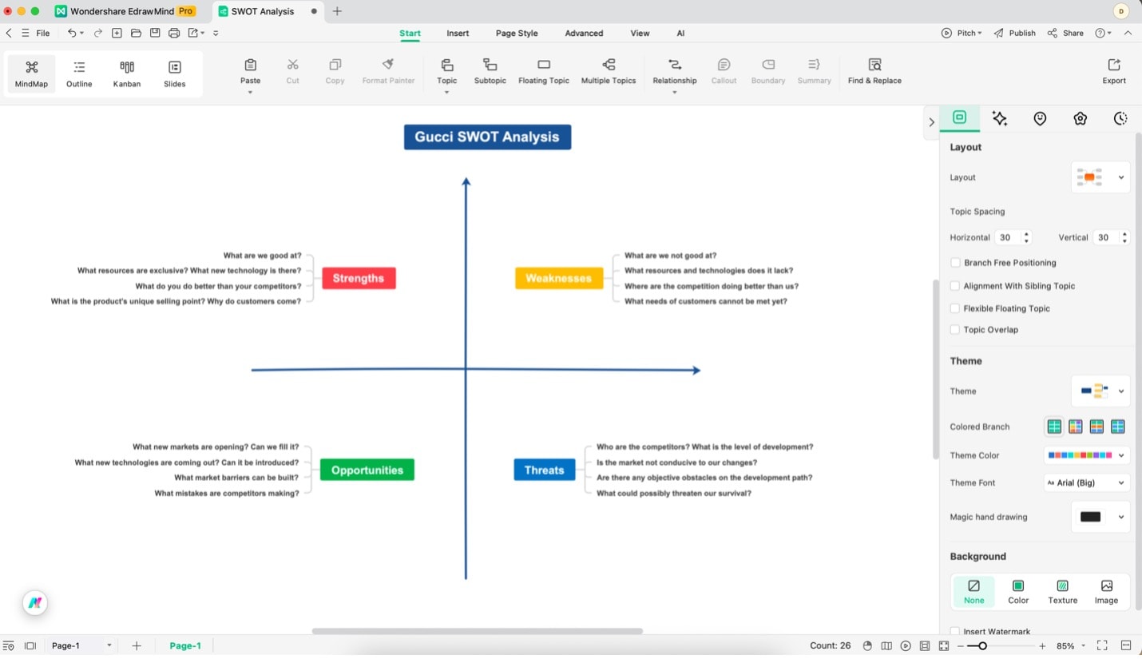Select Texture background option
The width and height of the screenshot is (1142, 659).
pos(1062,592)
